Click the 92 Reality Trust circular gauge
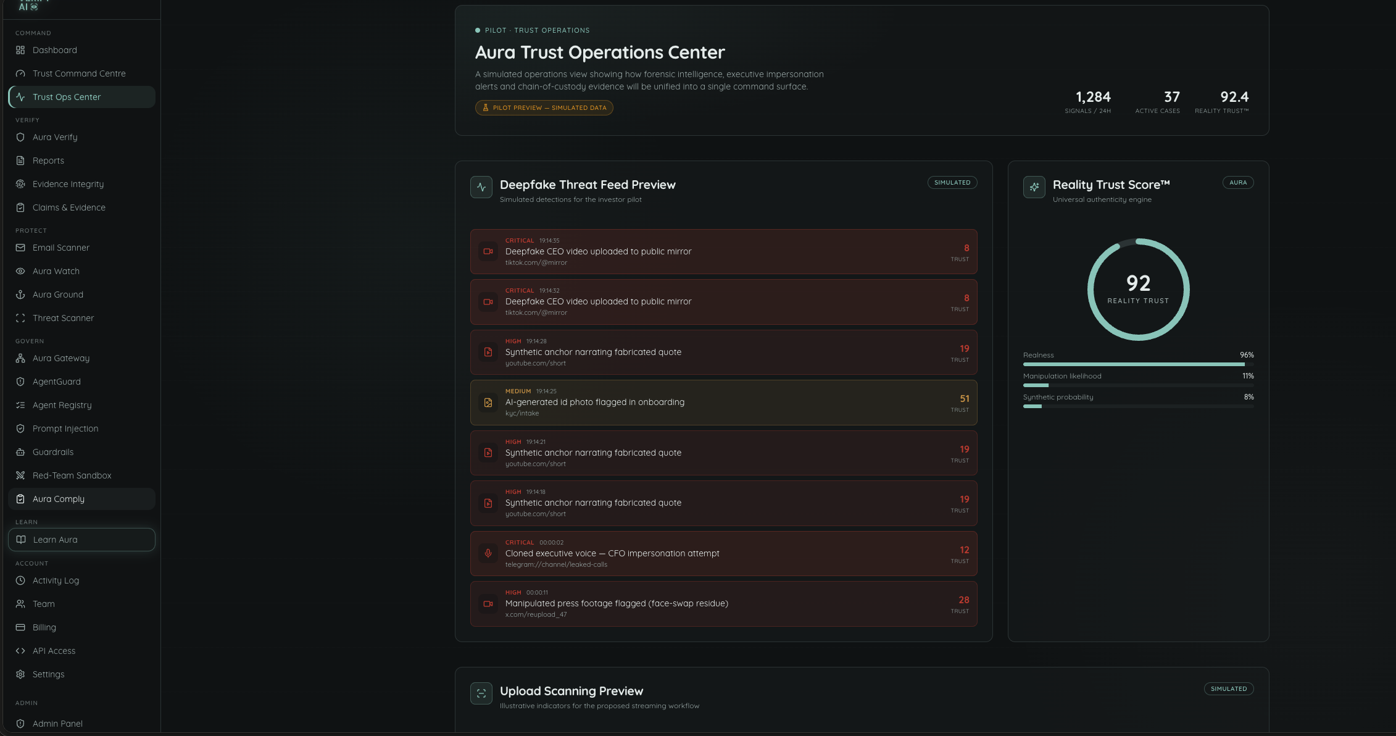The width and height of the screenshot is (1396, 736). [x=1138, y=290]
